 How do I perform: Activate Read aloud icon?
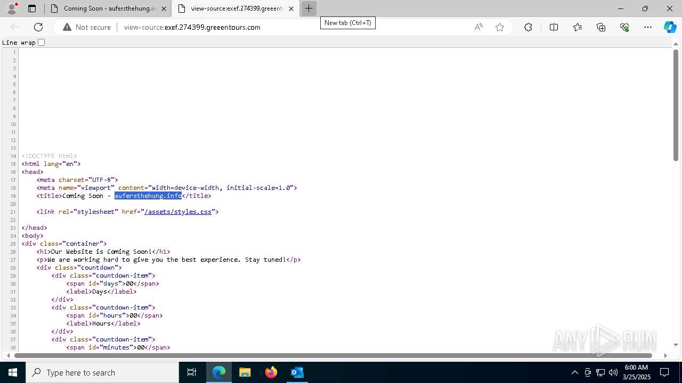[478, 27]
